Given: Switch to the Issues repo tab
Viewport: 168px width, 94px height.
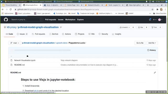Looking at the screenshot, I should [x=22, y=34].
